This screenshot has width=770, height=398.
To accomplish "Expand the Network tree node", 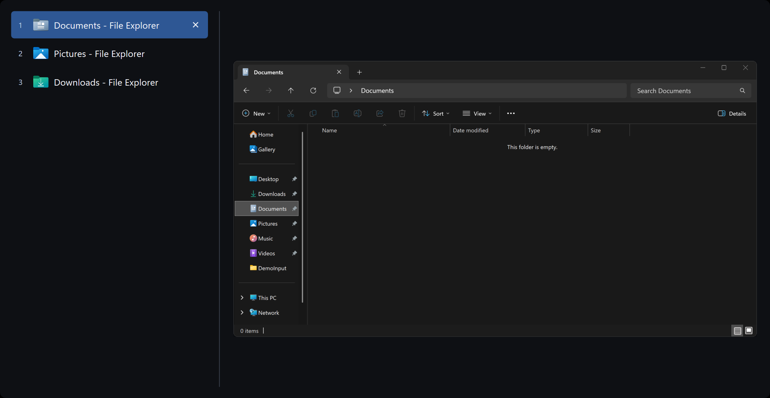I will tap(242, 313).
